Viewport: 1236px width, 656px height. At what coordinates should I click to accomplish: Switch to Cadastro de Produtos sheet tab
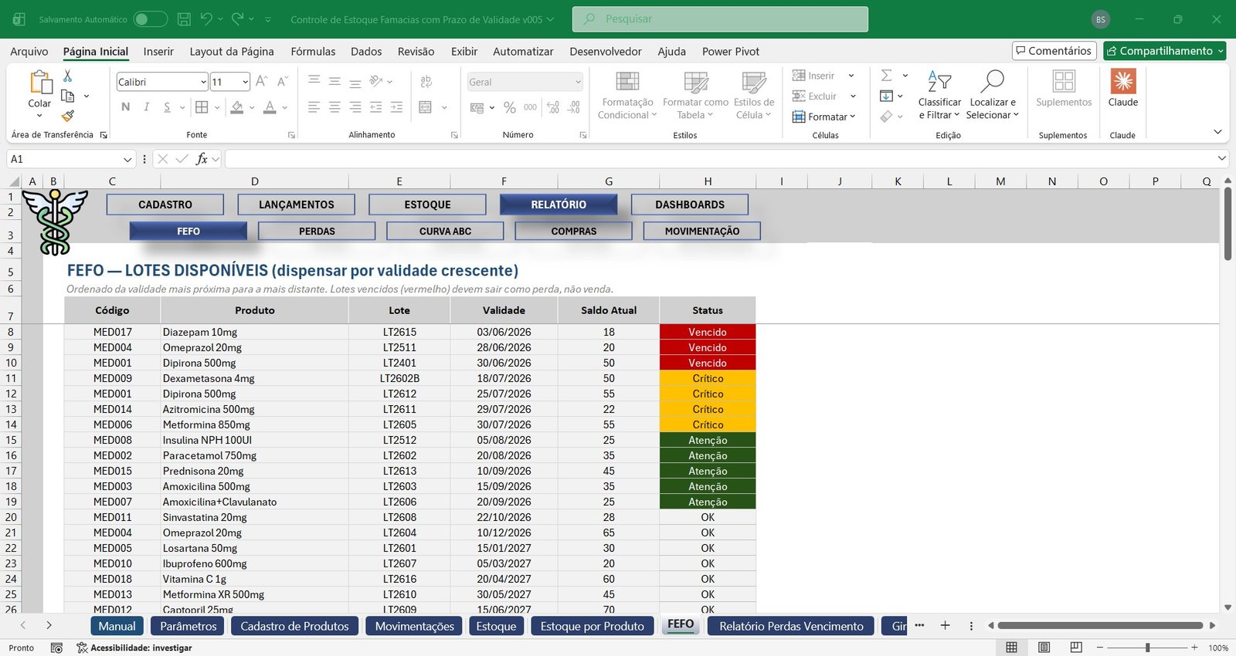tap(294, 626)
